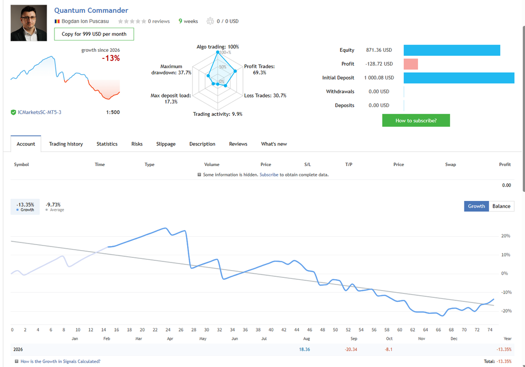
Task: Click the star rating icons
Action: [132, 21]
